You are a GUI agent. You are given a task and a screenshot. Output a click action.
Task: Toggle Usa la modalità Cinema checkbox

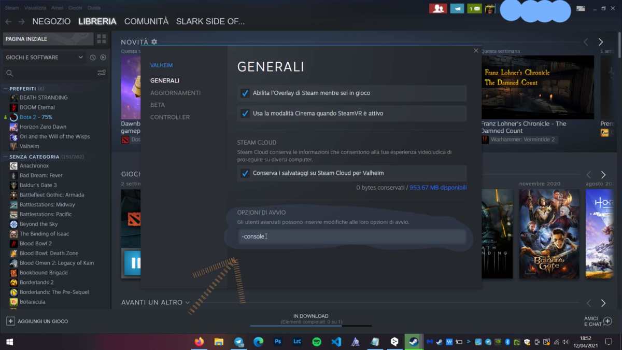click(x=245, y=113)
